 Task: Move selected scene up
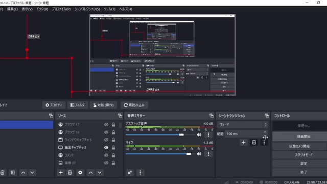(23, 173)
